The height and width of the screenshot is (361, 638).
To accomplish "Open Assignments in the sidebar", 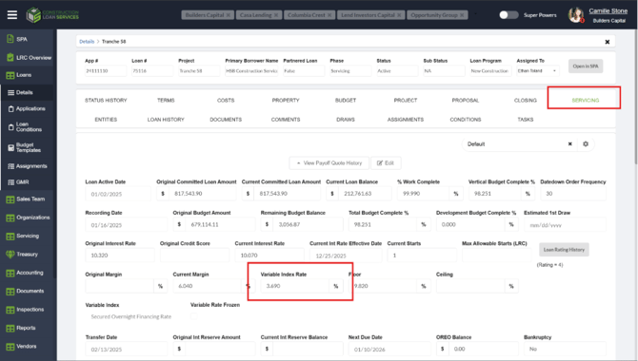I will (x=28, y=166).
